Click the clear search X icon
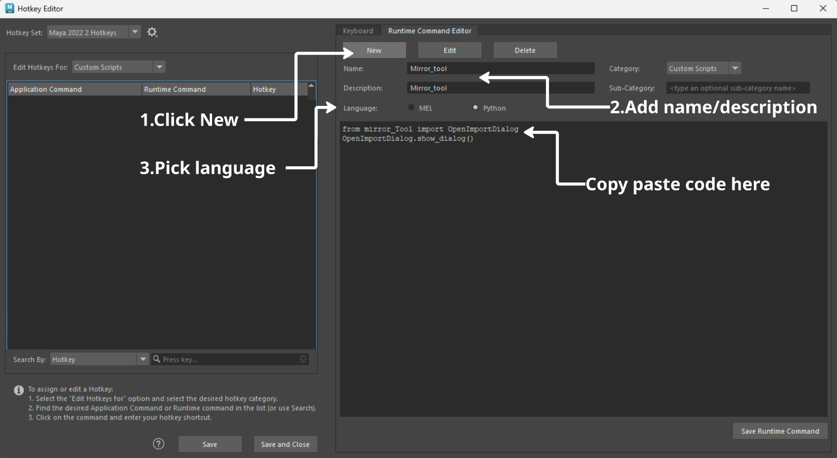Viewport: 837px width, 458px height. (x=303, y=359)
